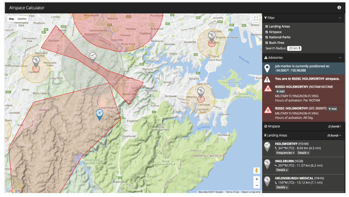Click the location pin icon in job marker advisory
The height and width of the screenshot is (197, 349).
pyautogui.click(x=267, y=69)
